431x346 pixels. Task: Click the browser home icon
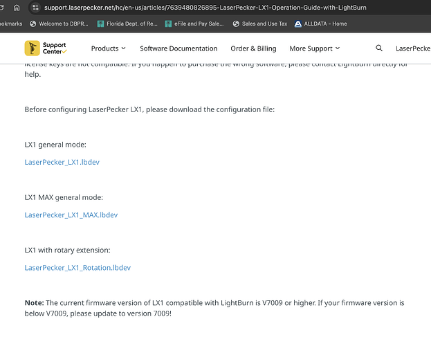pos(17,8)
